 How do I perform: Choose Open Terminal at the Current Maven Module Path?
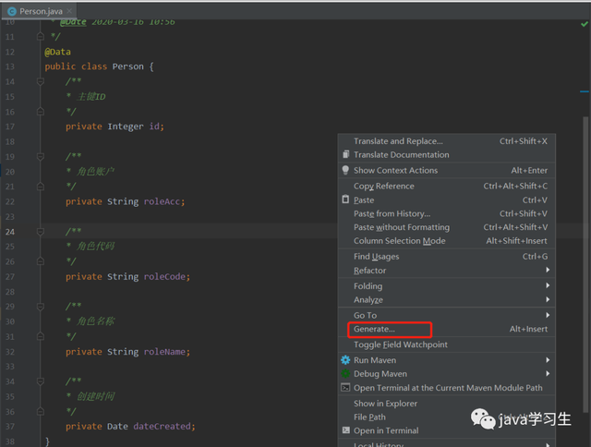(x=447, y=388)
